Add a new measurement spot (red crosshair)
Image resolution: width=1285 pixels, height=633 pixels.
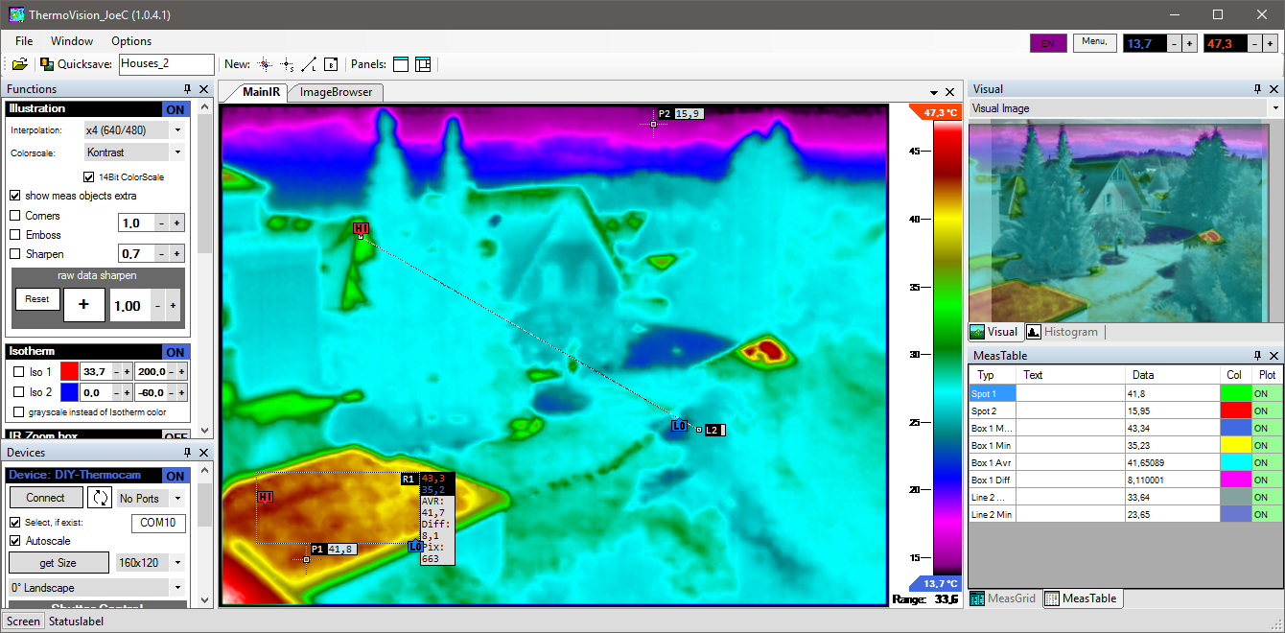click(x=265, y=64)
